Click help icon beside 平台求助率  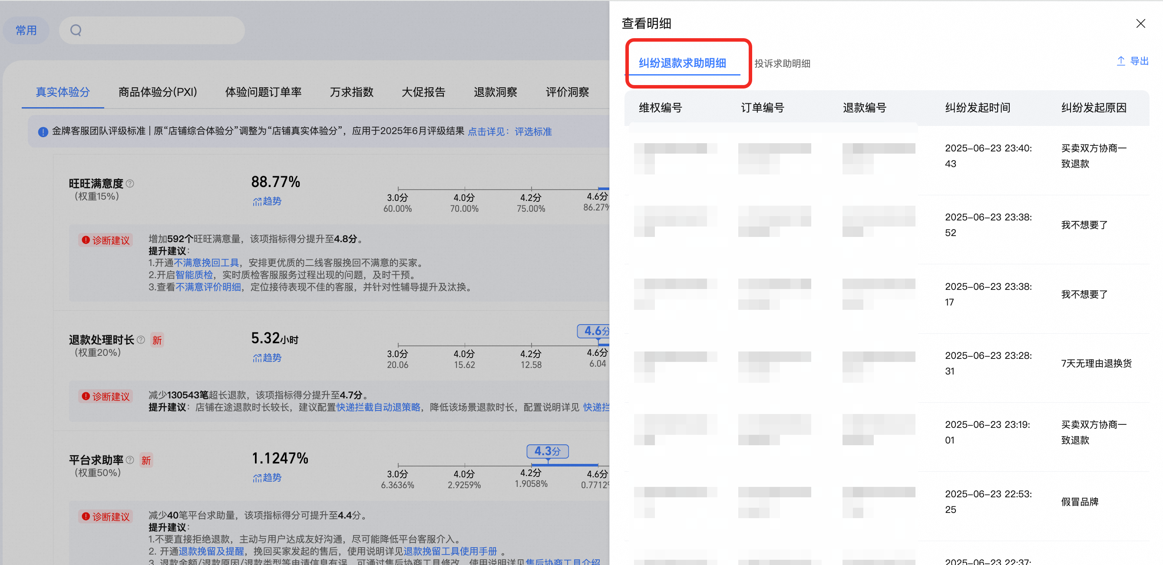[x=130, y=460]
